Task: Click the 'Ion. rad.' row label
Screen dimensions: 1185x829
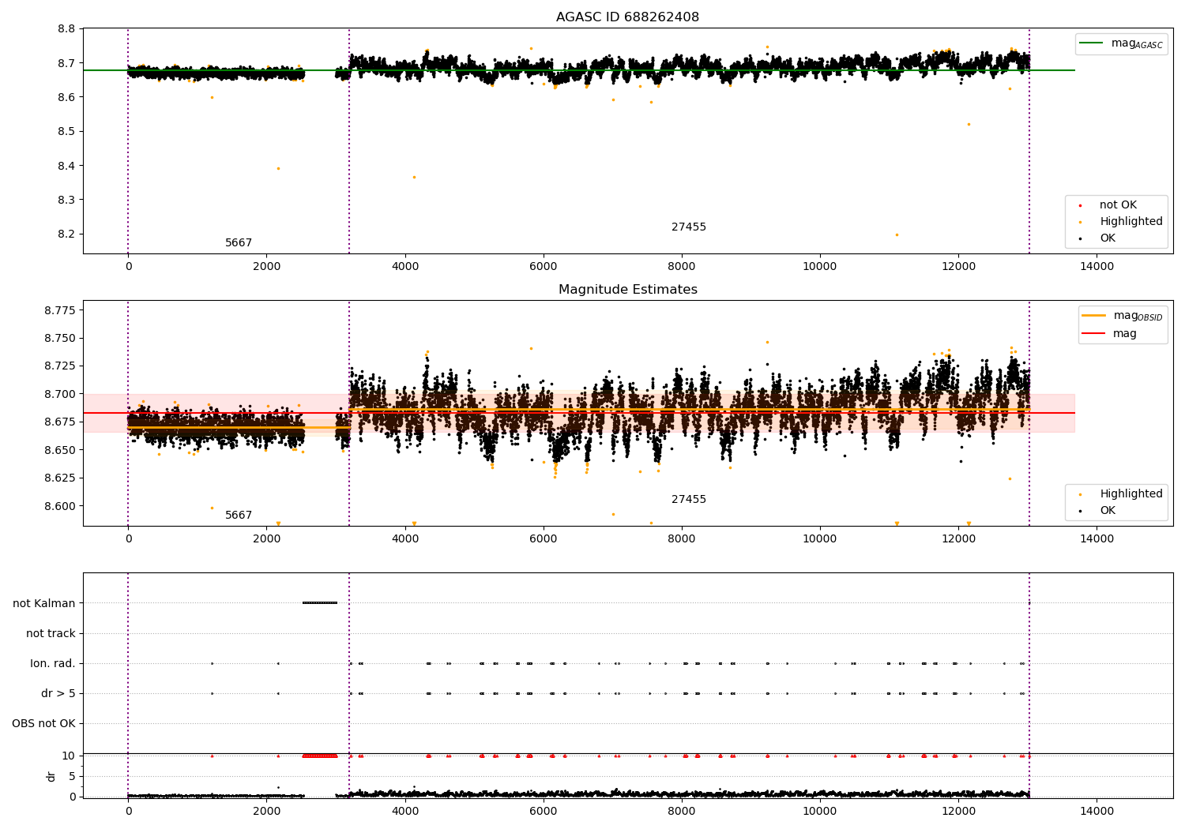Action: (53, 664)
